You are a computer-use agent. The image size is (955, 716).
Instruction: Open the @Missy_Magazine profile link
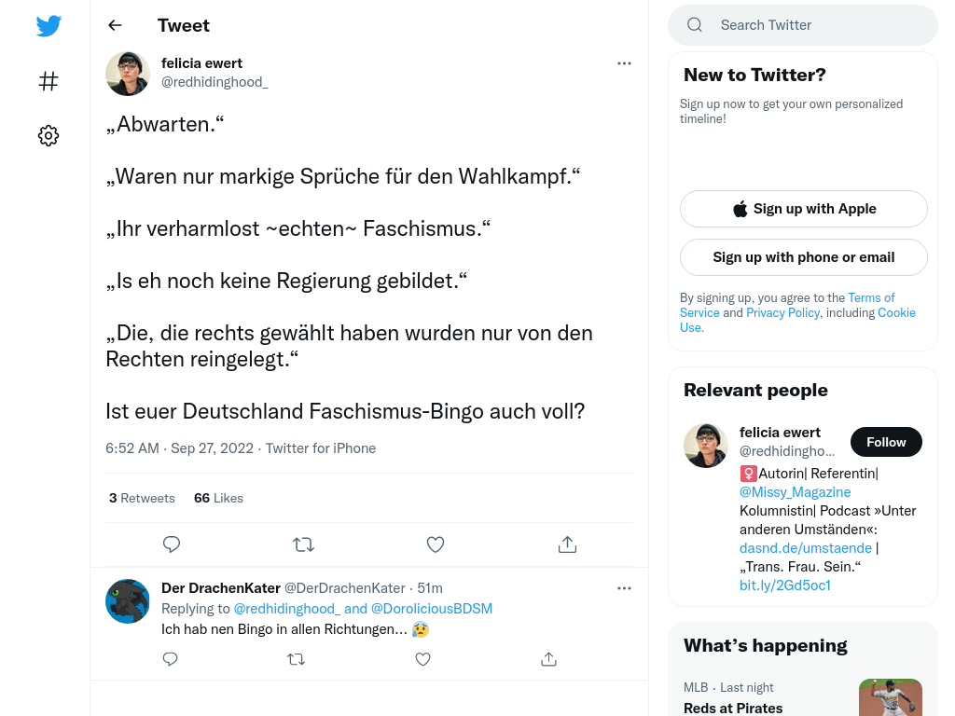point(795,492)
